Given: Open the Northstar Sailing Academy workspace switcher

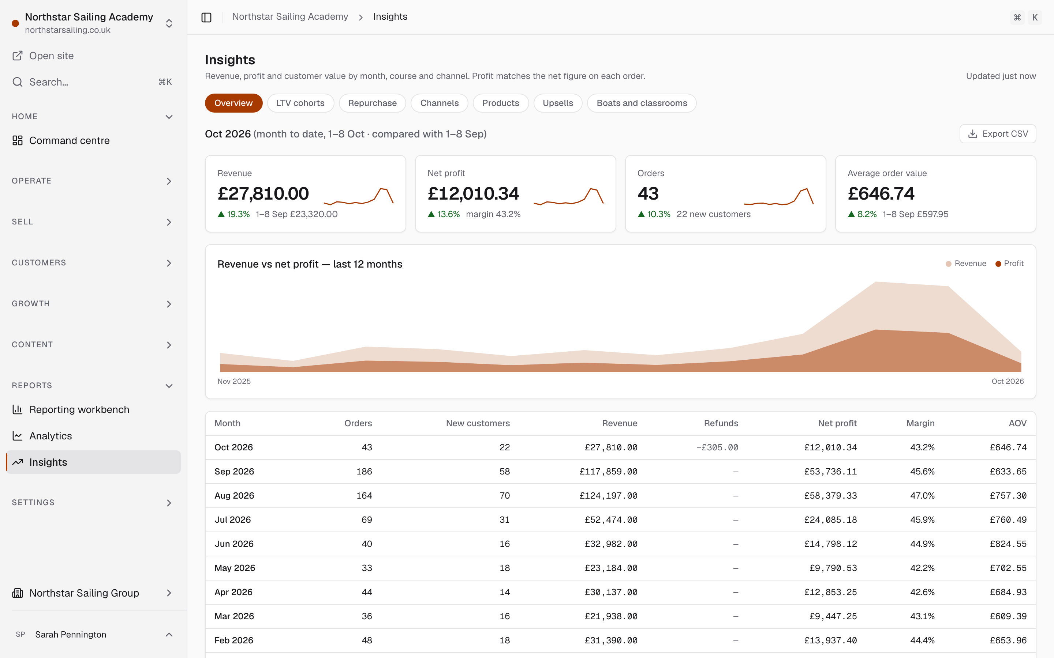Looking at the screenshot, I should coord(93,23).
